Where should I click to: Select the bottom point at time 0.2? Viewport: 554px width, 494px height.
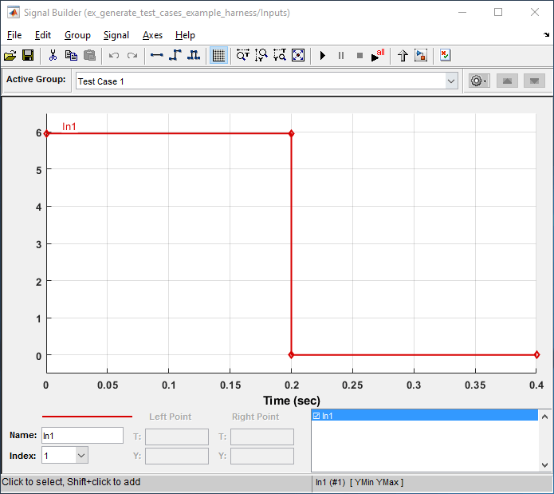tap(291, 354)
